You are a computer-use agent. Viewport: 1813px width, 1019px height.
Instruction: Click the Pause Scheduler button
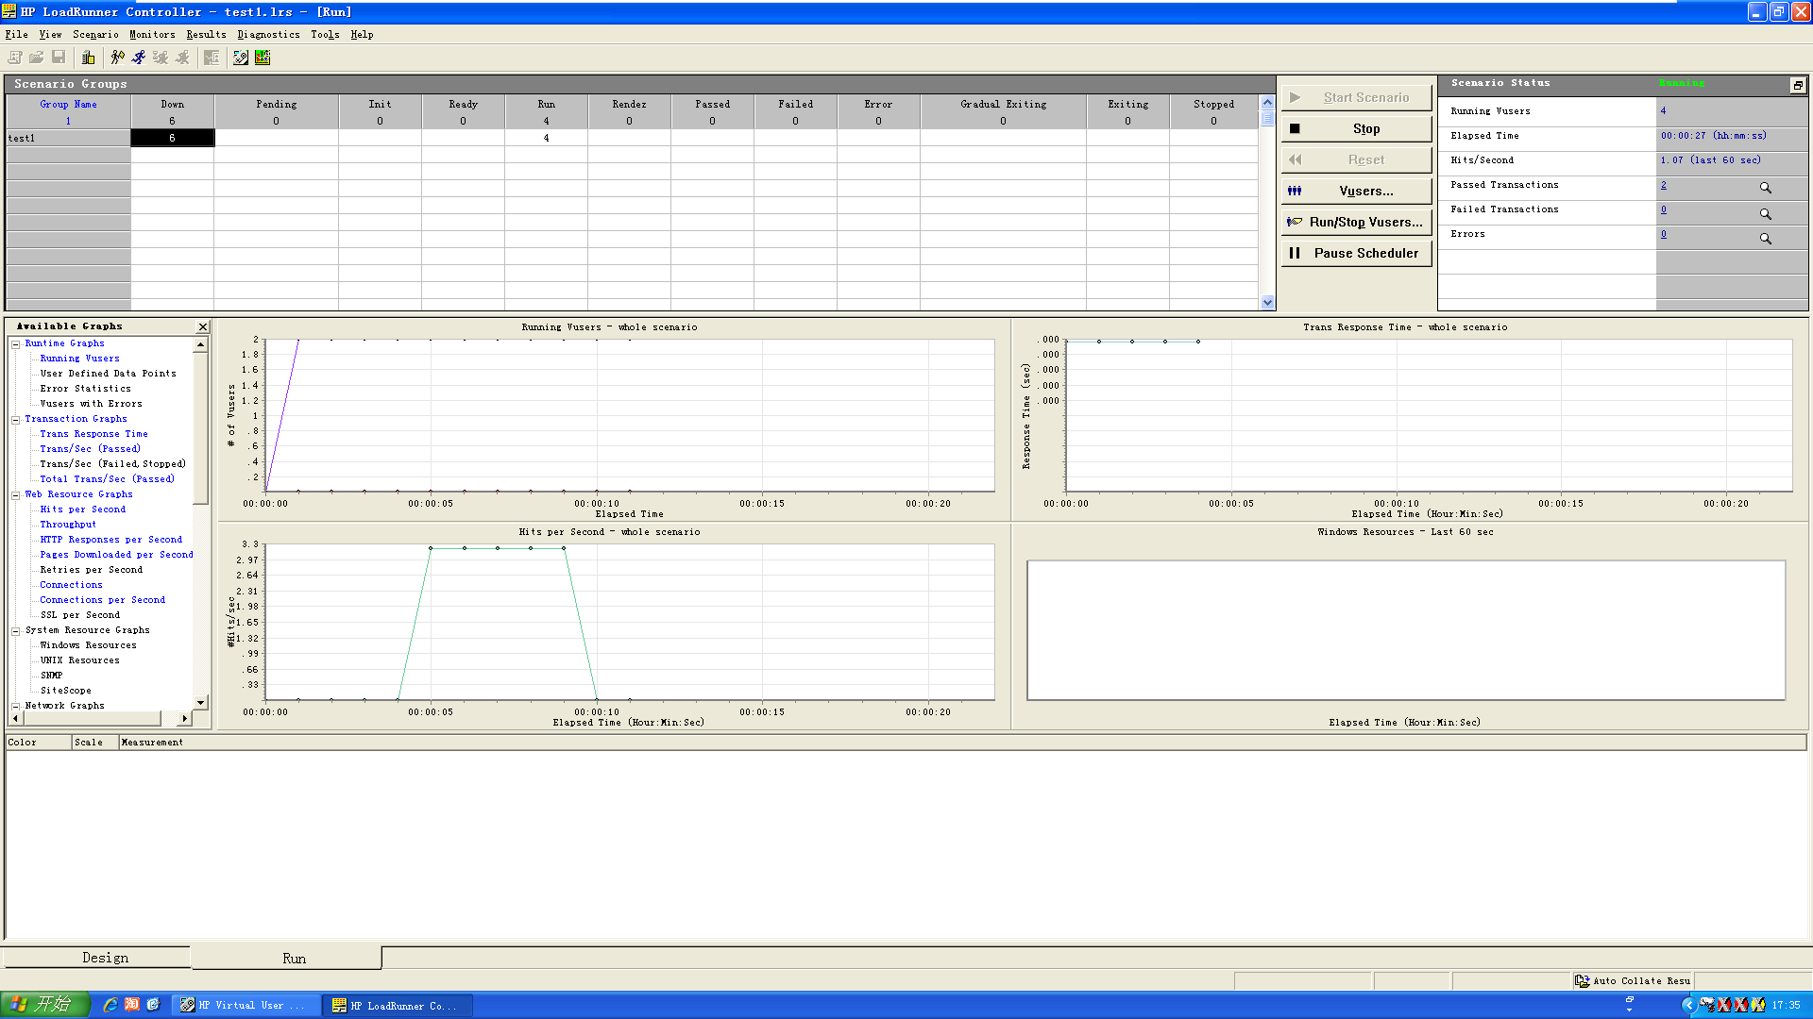click(x=1356, y=253)
